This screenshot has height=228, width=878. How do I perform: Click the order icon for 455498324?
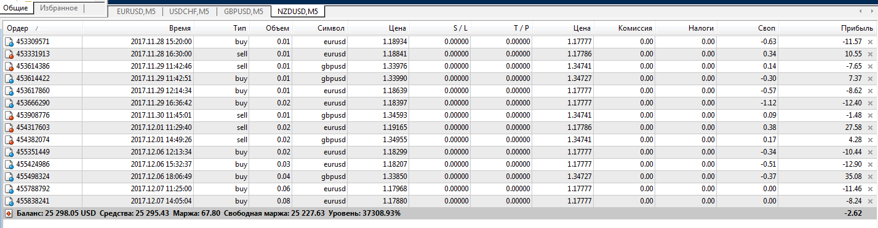pos(9,177)
